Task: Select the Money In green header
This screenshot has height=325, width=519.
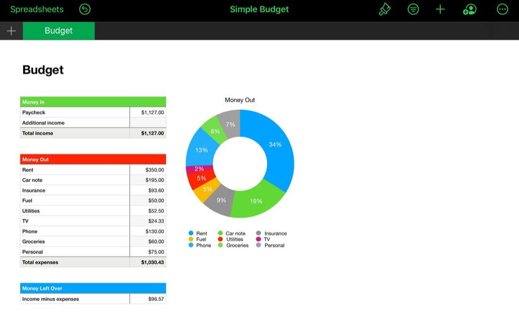Action: coord(93,102)
